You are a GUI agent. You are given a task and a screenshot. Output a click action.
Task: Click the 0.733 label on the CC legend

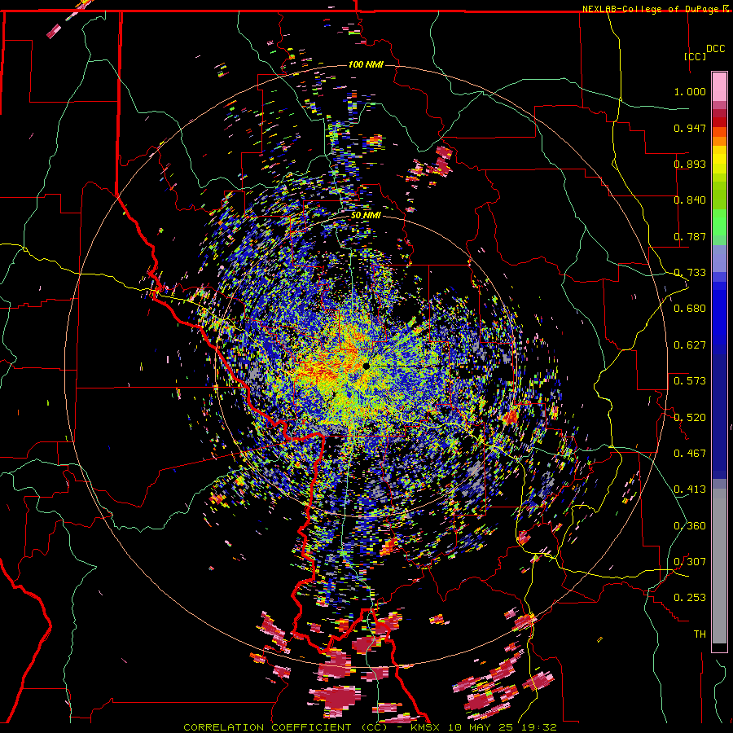(690, 273)
